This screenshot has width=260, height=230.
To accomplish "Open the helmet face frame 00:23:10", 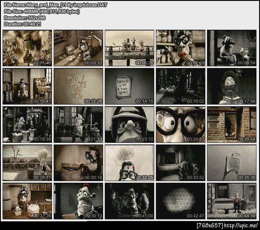I will click(129, 125).
